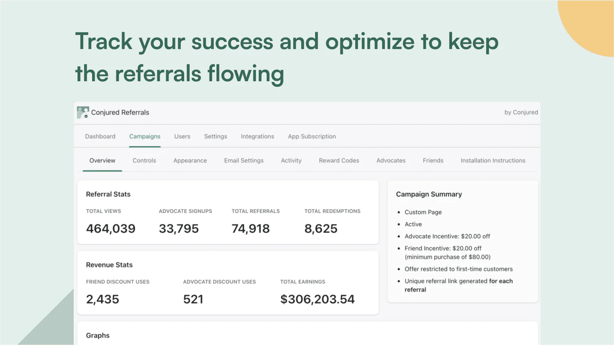Click the Campaign Summary panel header
The height and width of the screenshot is (345, 614).
(x=429, y=194)
